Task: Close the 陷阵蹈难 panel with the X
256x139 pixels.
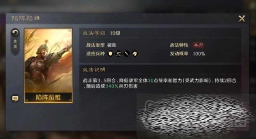Action: 242,18
